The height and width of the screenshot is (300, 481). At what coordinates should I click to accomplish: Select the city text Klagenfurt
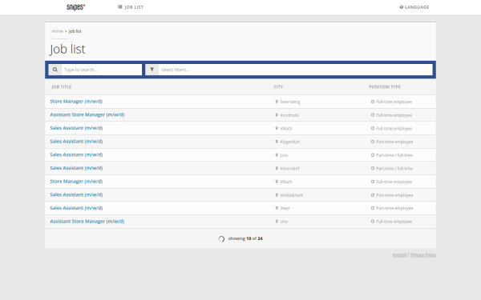pos(290,142)
